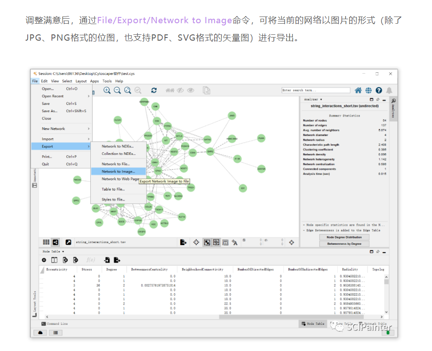
Task: Click the fit network crosshair icon
Action: pyautogui.click(x=196, y=242)
